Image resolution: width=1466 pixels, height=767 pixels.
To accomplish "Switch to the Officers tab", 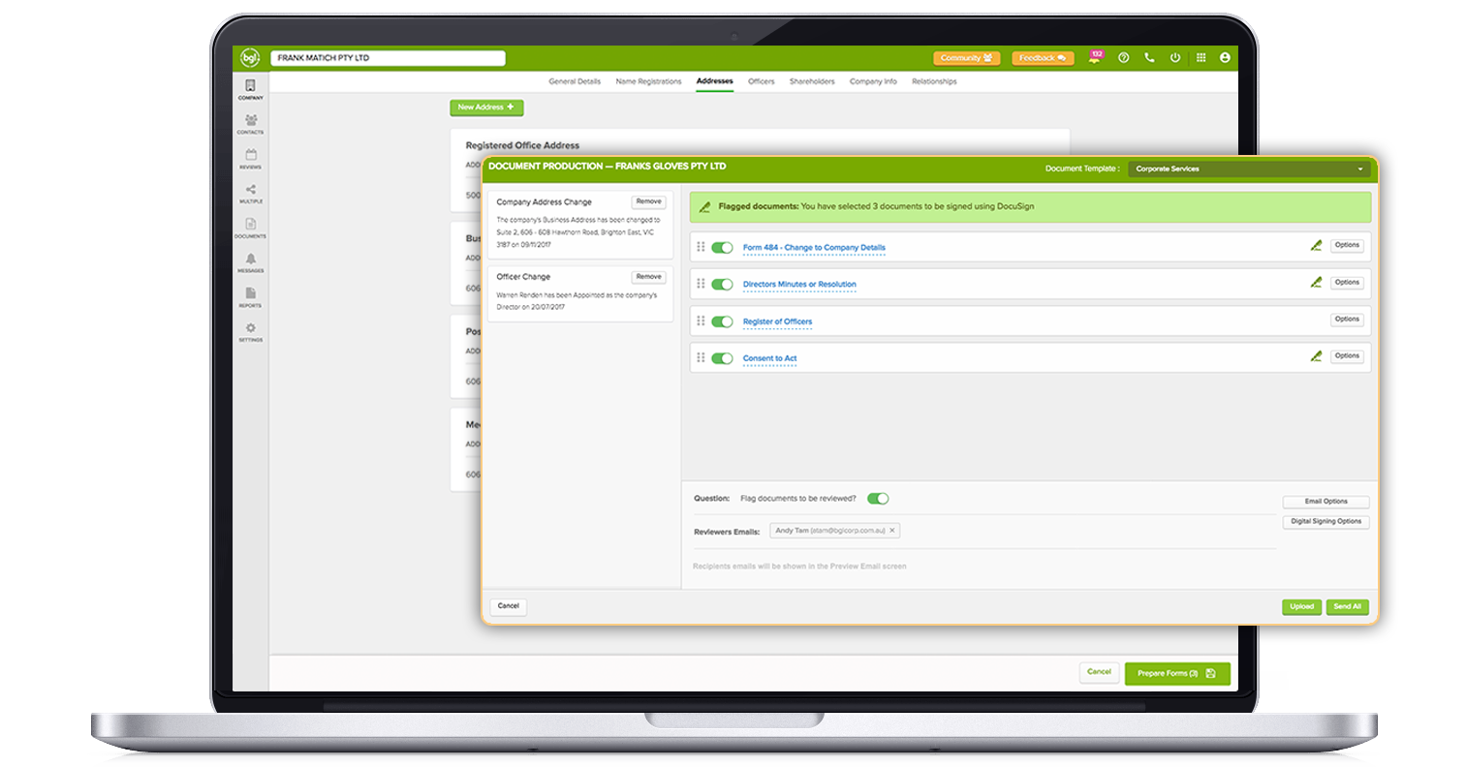I will coord(761,81).
